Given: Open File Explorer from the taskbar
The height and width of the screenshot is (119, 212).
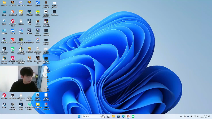Looking at the screenshot, I should click(113, 116).
